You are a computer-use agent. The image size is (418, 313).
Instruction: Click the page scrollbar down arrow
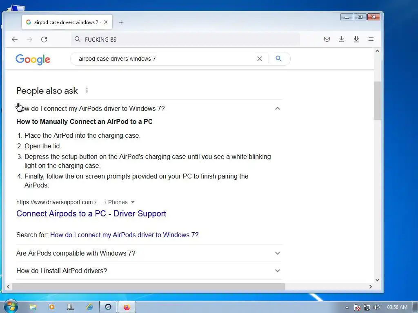click(x=377, y=280)
